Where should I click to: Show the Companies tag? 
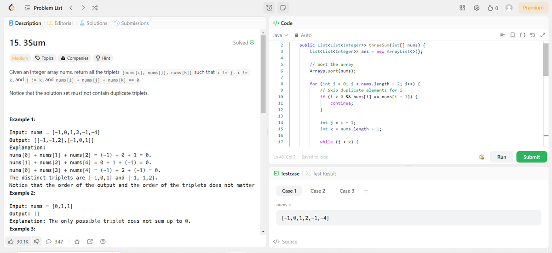click(74, 58)
